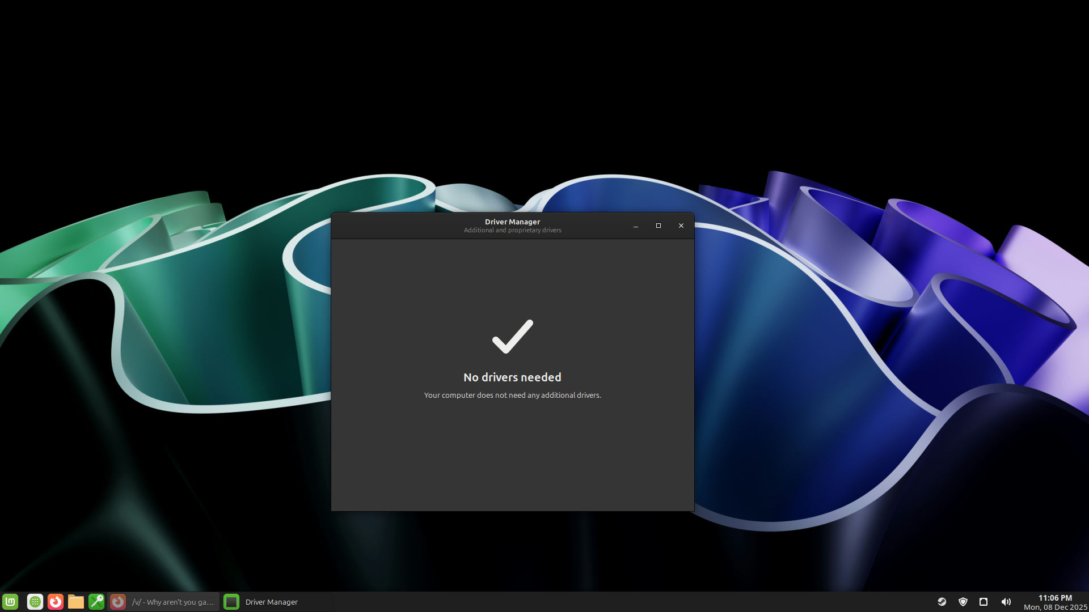This screenshot has height=612, width=1089.
Task: Click the 'No drivers needed' heading
Action: click(x=512, y=377)
